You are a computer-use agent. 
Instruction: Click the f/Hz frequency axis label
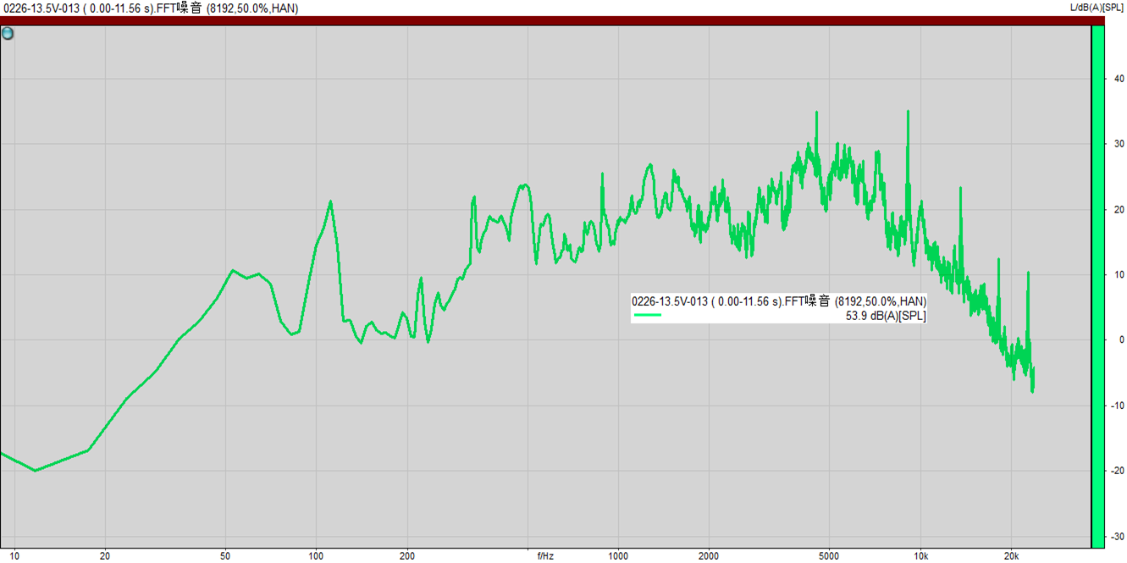point(545,556)
